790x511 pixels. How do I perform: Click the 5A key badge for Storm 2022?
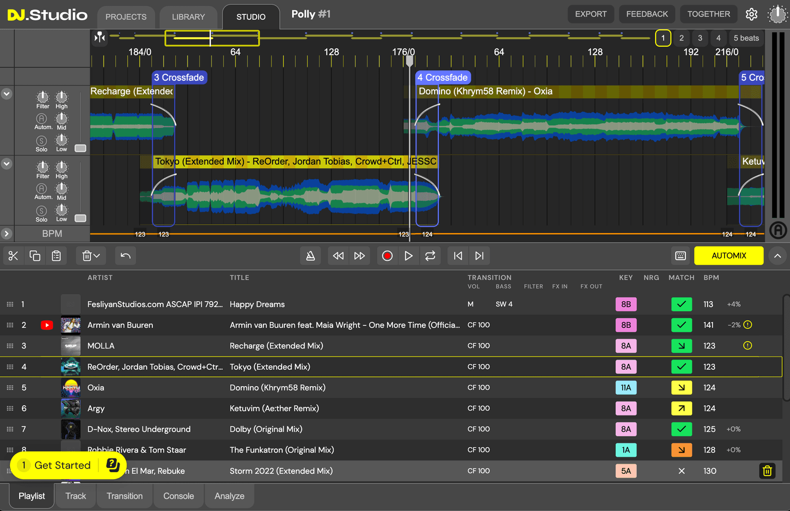[626, 471]
